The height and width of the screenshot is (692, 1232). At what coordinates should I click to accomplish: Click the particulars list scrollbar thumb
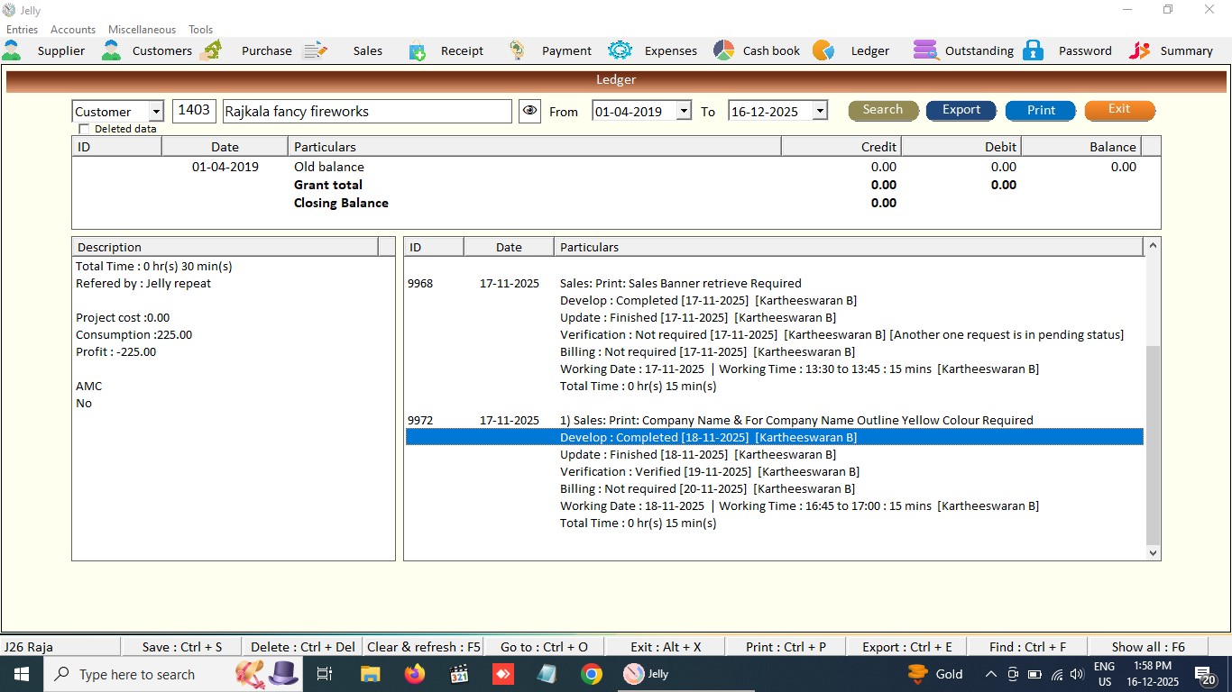[1153, 445]
